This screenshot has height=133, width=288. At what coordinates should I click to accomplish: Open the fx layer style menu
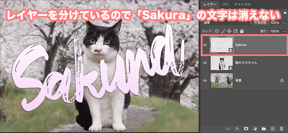[x=237, y=128]
